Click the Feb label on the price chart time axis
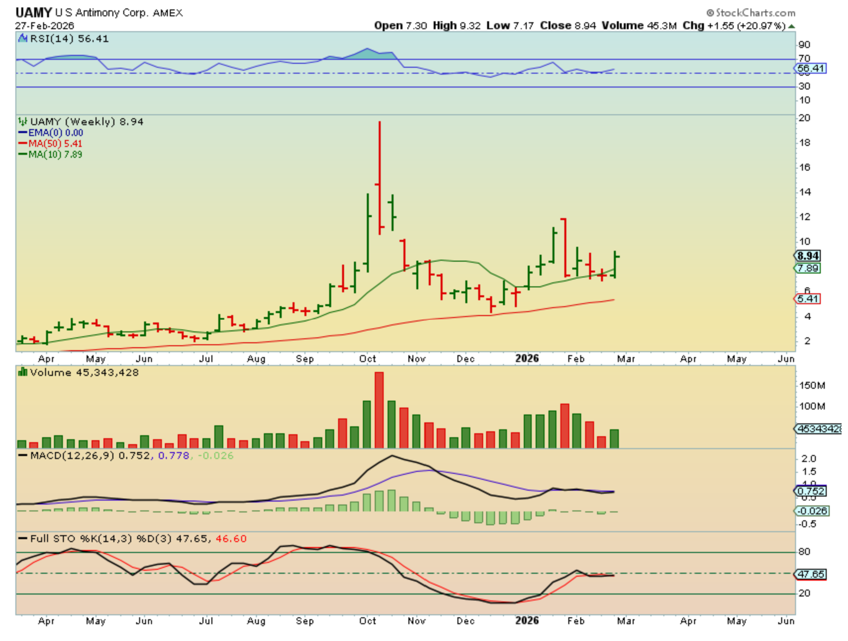Image resolution: width=848 pixels, height=641 pixels. pos(576,359)
